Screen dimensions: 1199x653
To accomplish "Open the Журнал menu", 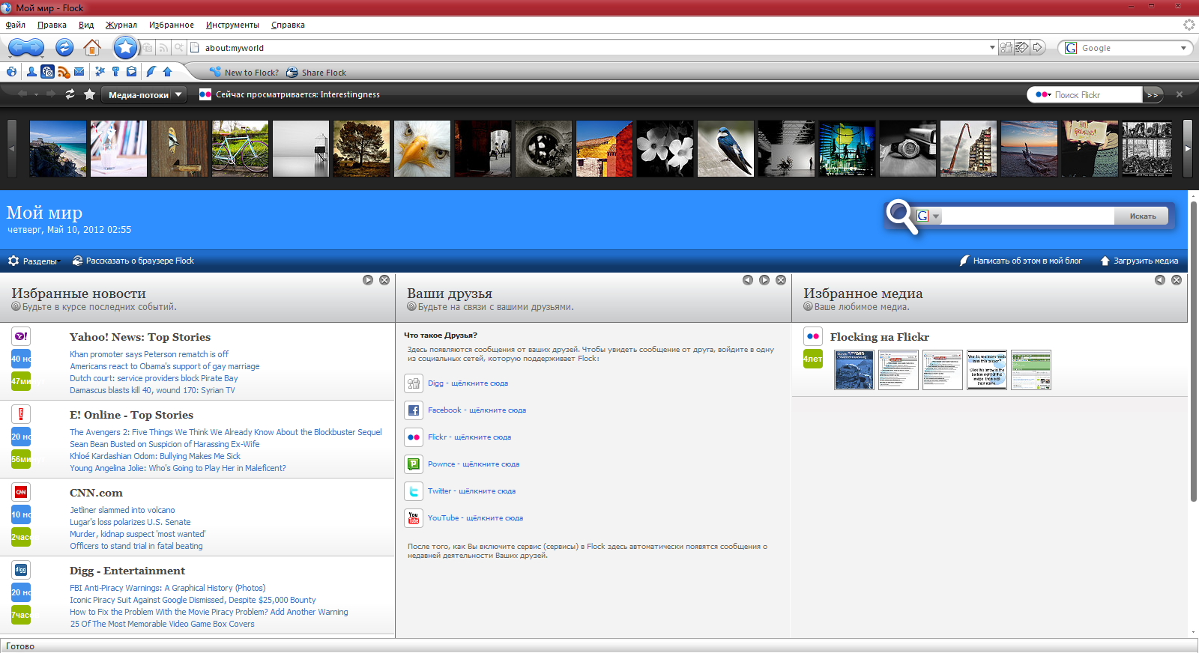I will (121, 25).
